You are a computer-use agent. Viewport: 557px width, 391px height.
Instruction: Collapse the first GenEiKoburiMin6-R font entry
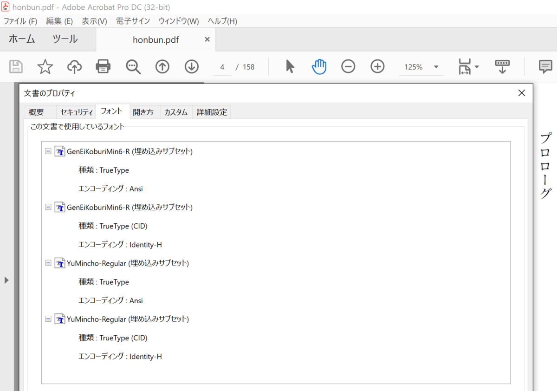48,151
